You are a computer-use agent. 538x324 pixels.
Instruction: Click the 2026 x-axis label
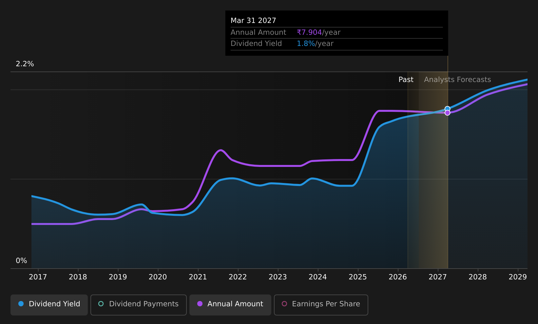coord(398,277)
